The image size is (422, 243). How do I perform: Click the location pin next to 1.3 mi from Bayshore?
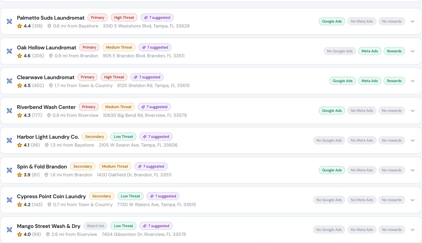tap(47, 145)
